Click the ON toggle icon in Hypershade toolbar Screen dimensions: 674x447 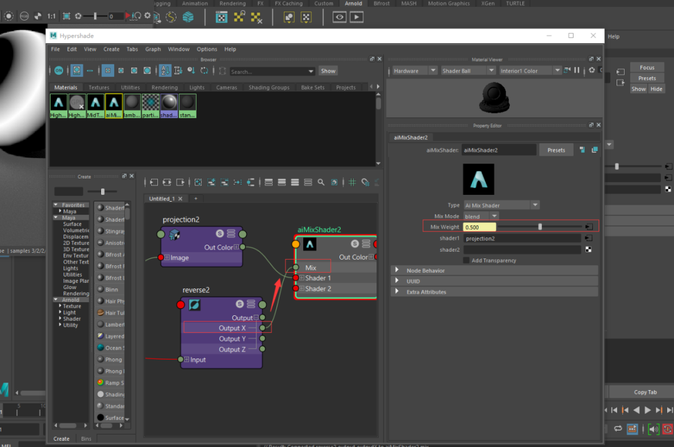pos(59,71)
